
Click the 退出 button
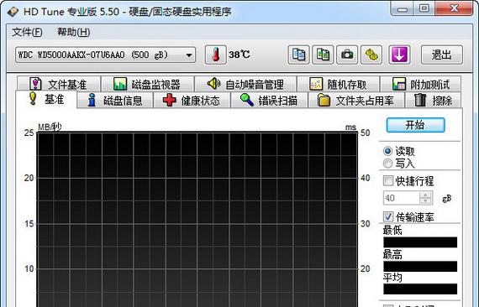click(442, 55)
